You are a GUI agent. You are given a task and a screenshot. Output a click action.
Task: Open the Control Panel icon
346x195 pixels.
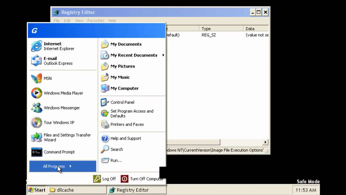click(105, 102)
